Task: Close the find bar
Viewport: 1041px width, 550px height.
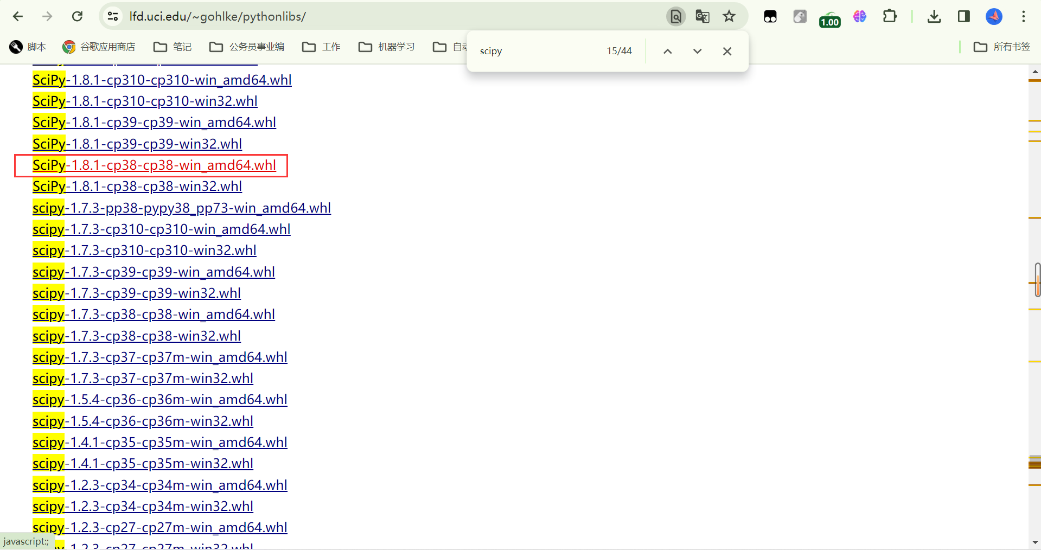Action: (727, 51)
